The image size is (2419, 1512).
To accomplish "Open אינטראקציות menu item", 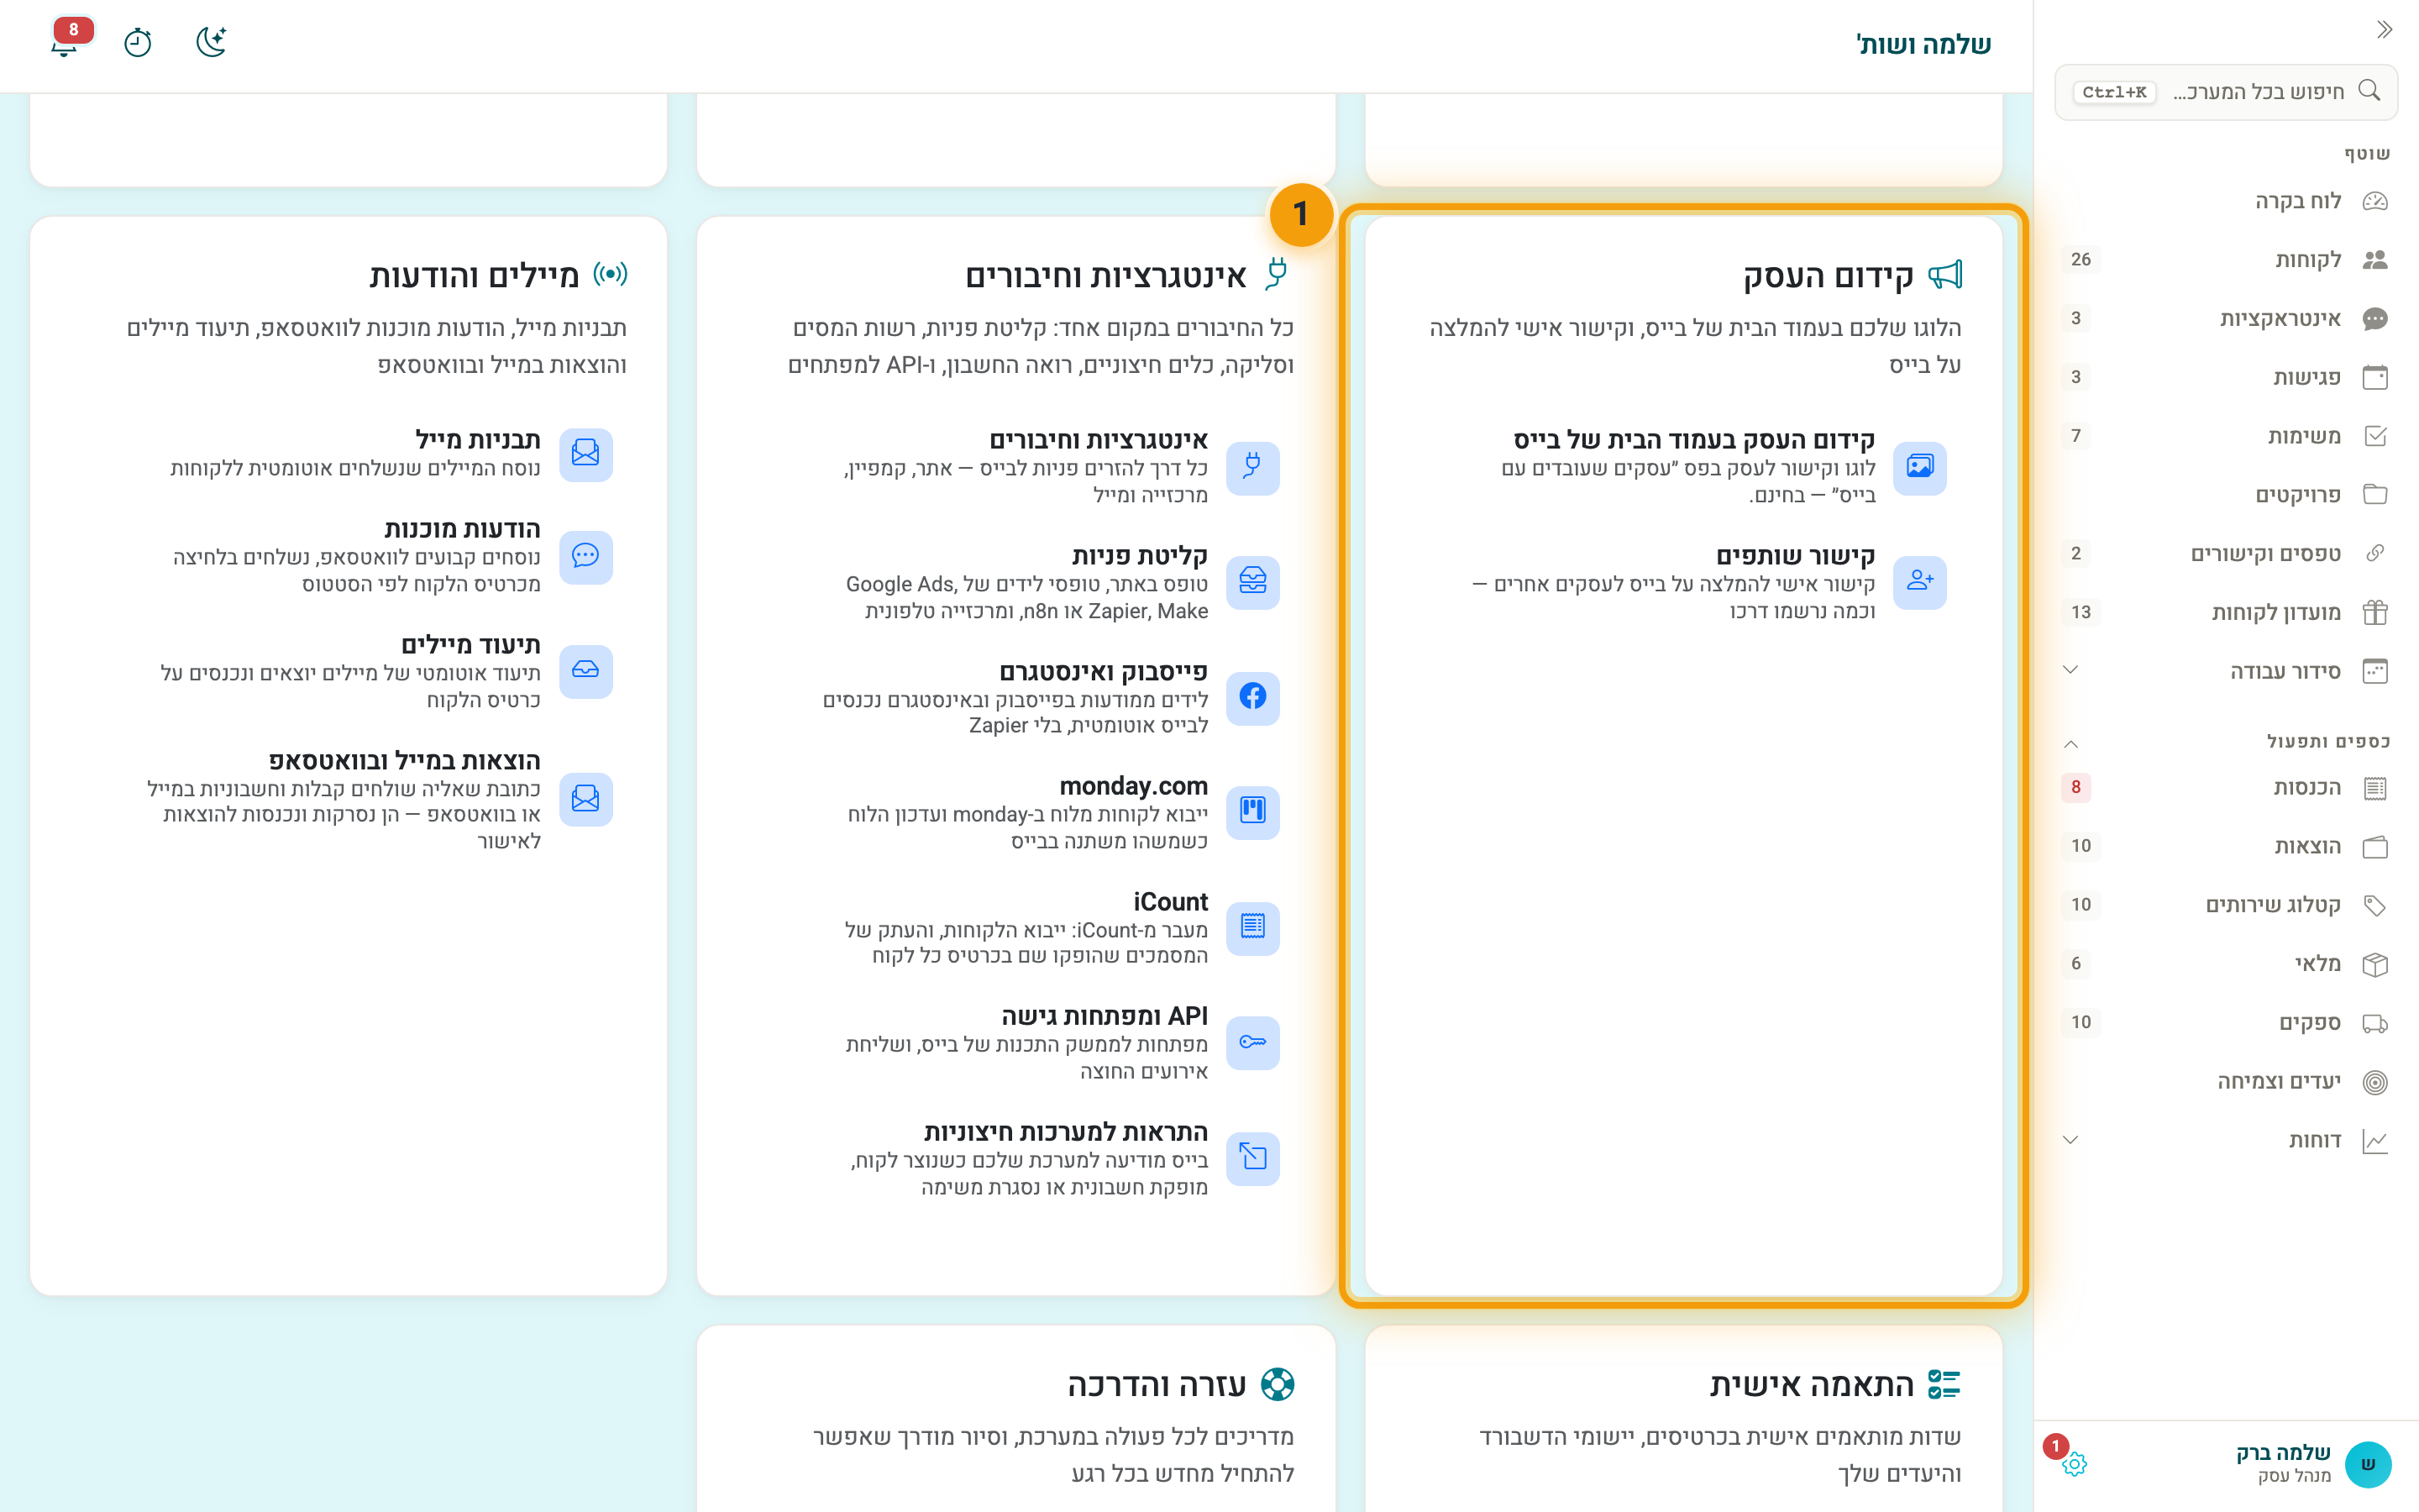I will (x=2226, y=319).
